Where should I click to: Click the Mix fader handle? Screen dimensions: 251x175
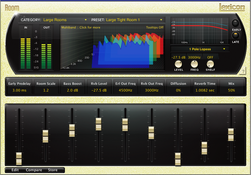point(231,134)
